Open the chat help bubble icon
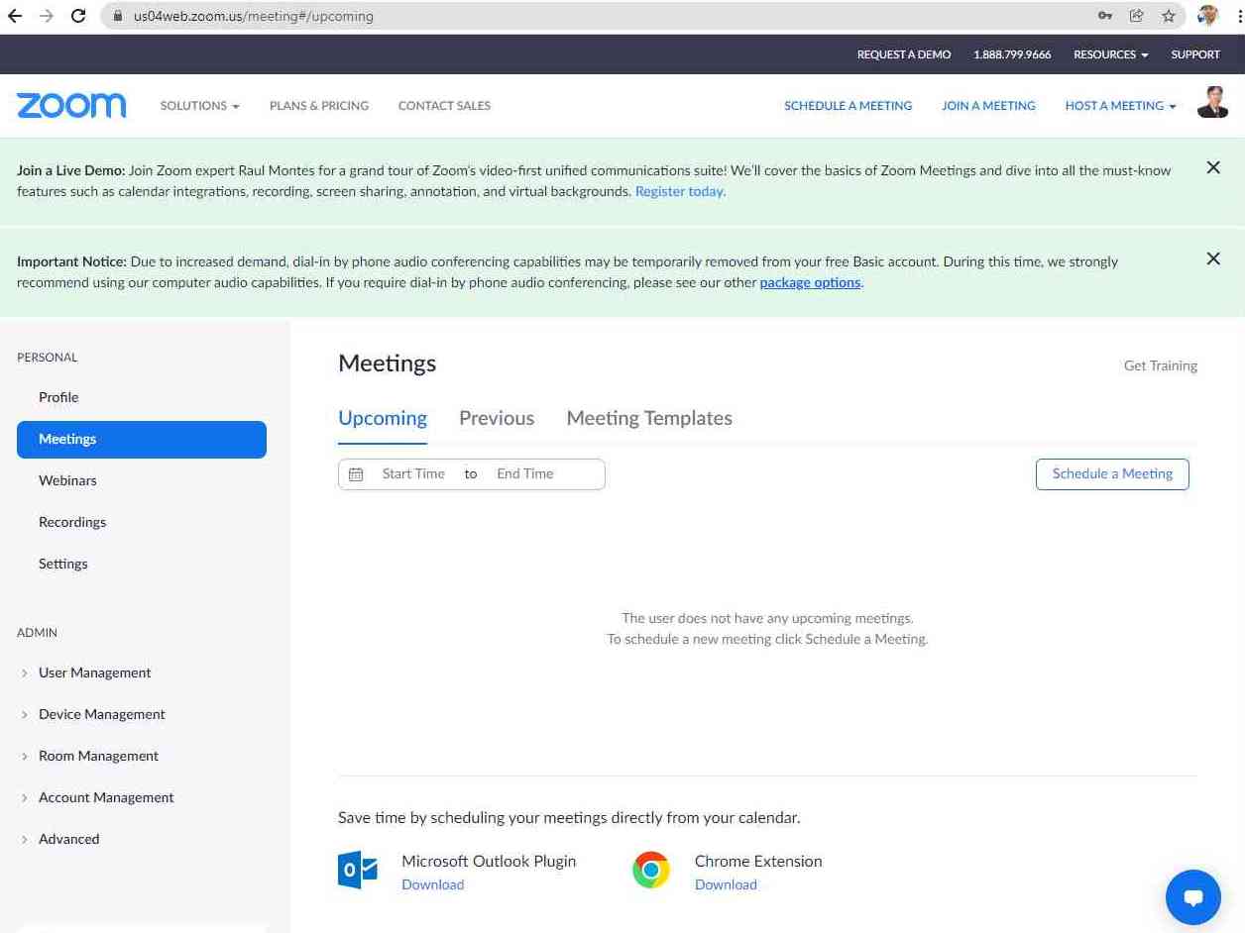Image resolution: width=1245 pixels, height=933 pixels. (1192, 896)
